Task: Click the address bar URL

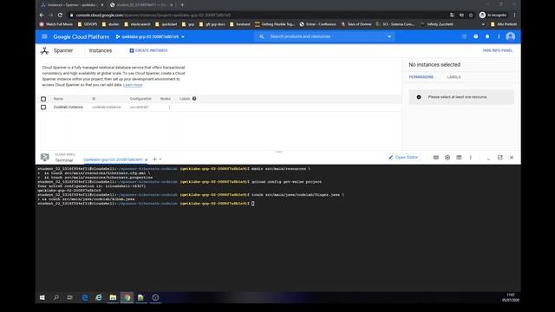Action: point(153,16)
